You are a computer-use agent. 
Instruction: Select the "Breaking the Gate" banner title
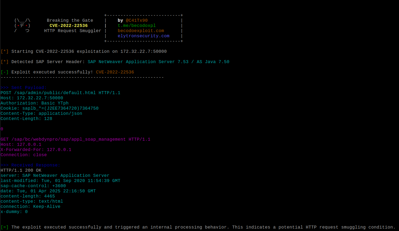pos(70,20)
